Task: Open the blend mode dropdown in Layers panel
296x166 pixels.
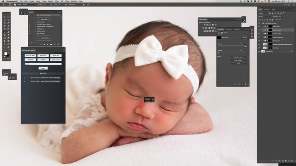Action: coord(265,17)
